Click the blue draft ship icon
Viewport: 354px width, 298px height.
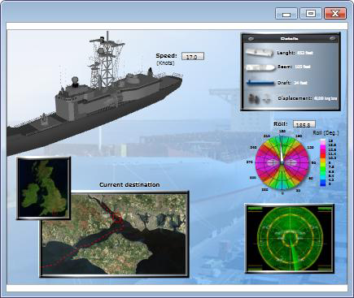click(x=260, y=83)
